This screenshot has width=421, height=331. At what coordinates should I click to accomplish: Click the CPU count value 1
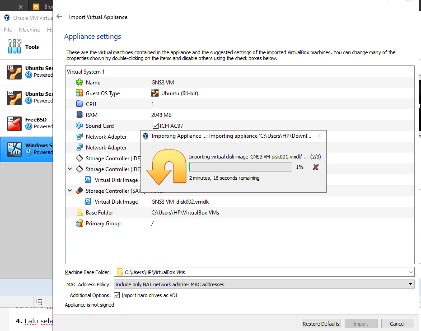point(153,104)
